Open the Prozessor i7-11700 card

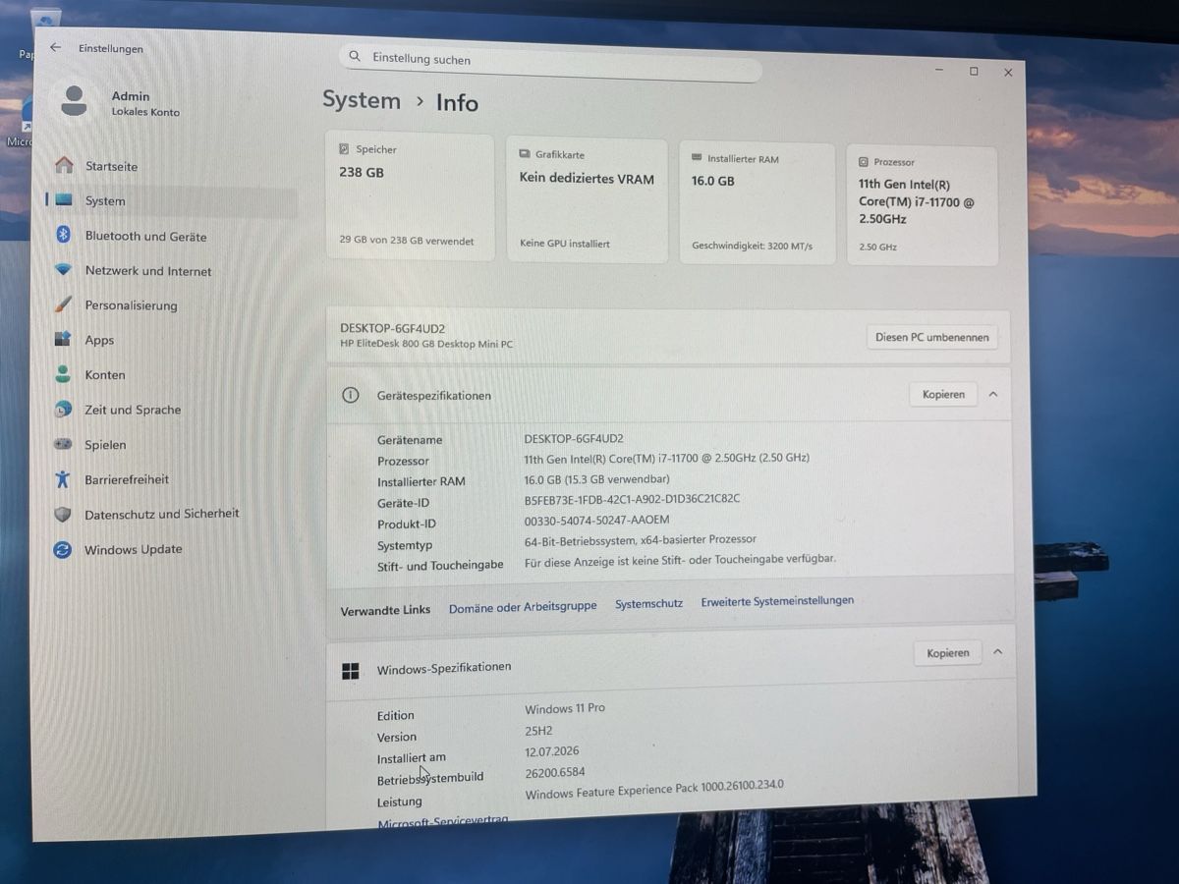click(923, 206)
